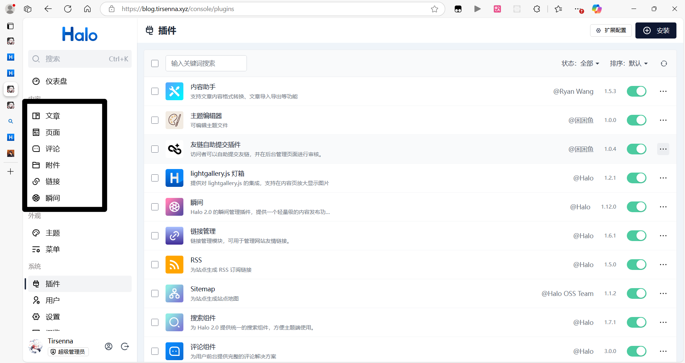Open user profile icon next to Tirsenna
This screenshot has height=363, width=685.
tap(109, 346)
